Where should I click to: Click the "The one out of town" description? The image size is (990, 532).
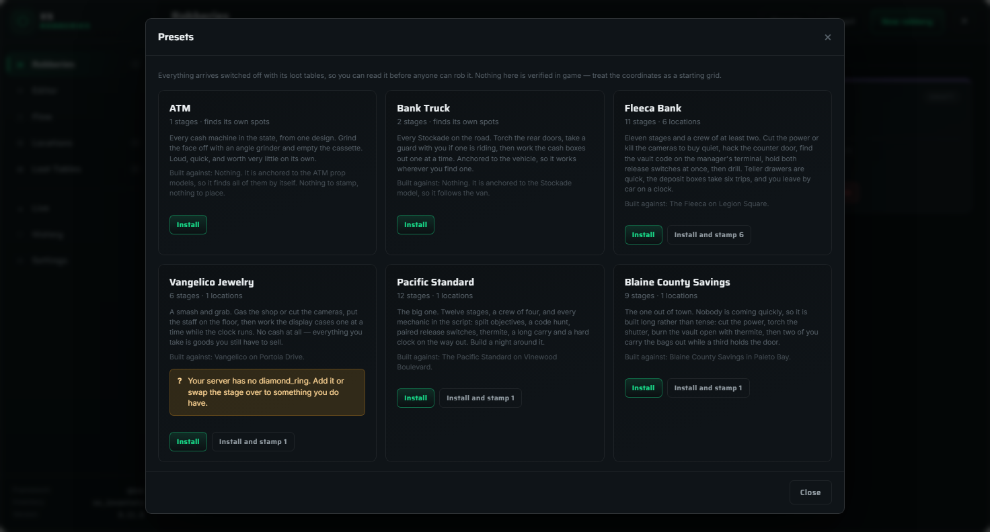pos(722,327)
